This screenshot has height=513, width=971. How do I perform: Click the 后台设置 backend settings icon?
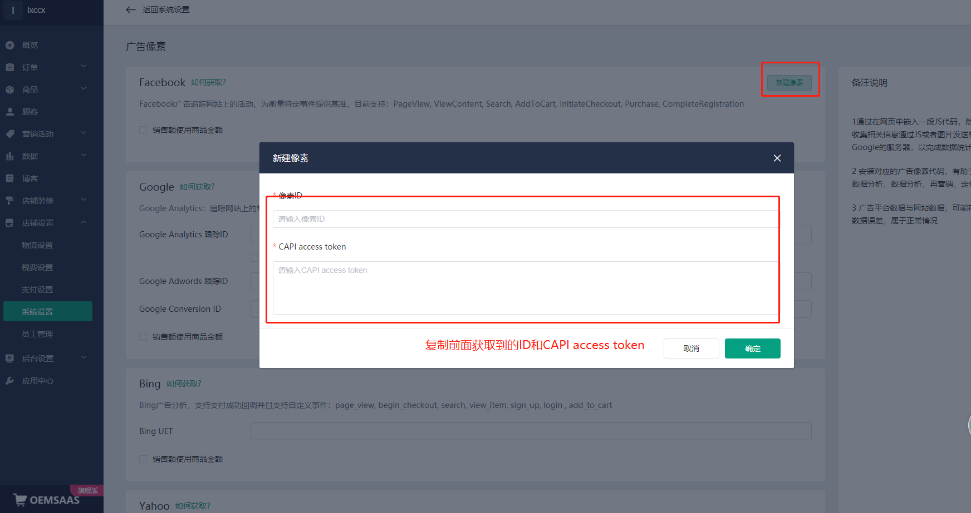(x=9, y=358)
